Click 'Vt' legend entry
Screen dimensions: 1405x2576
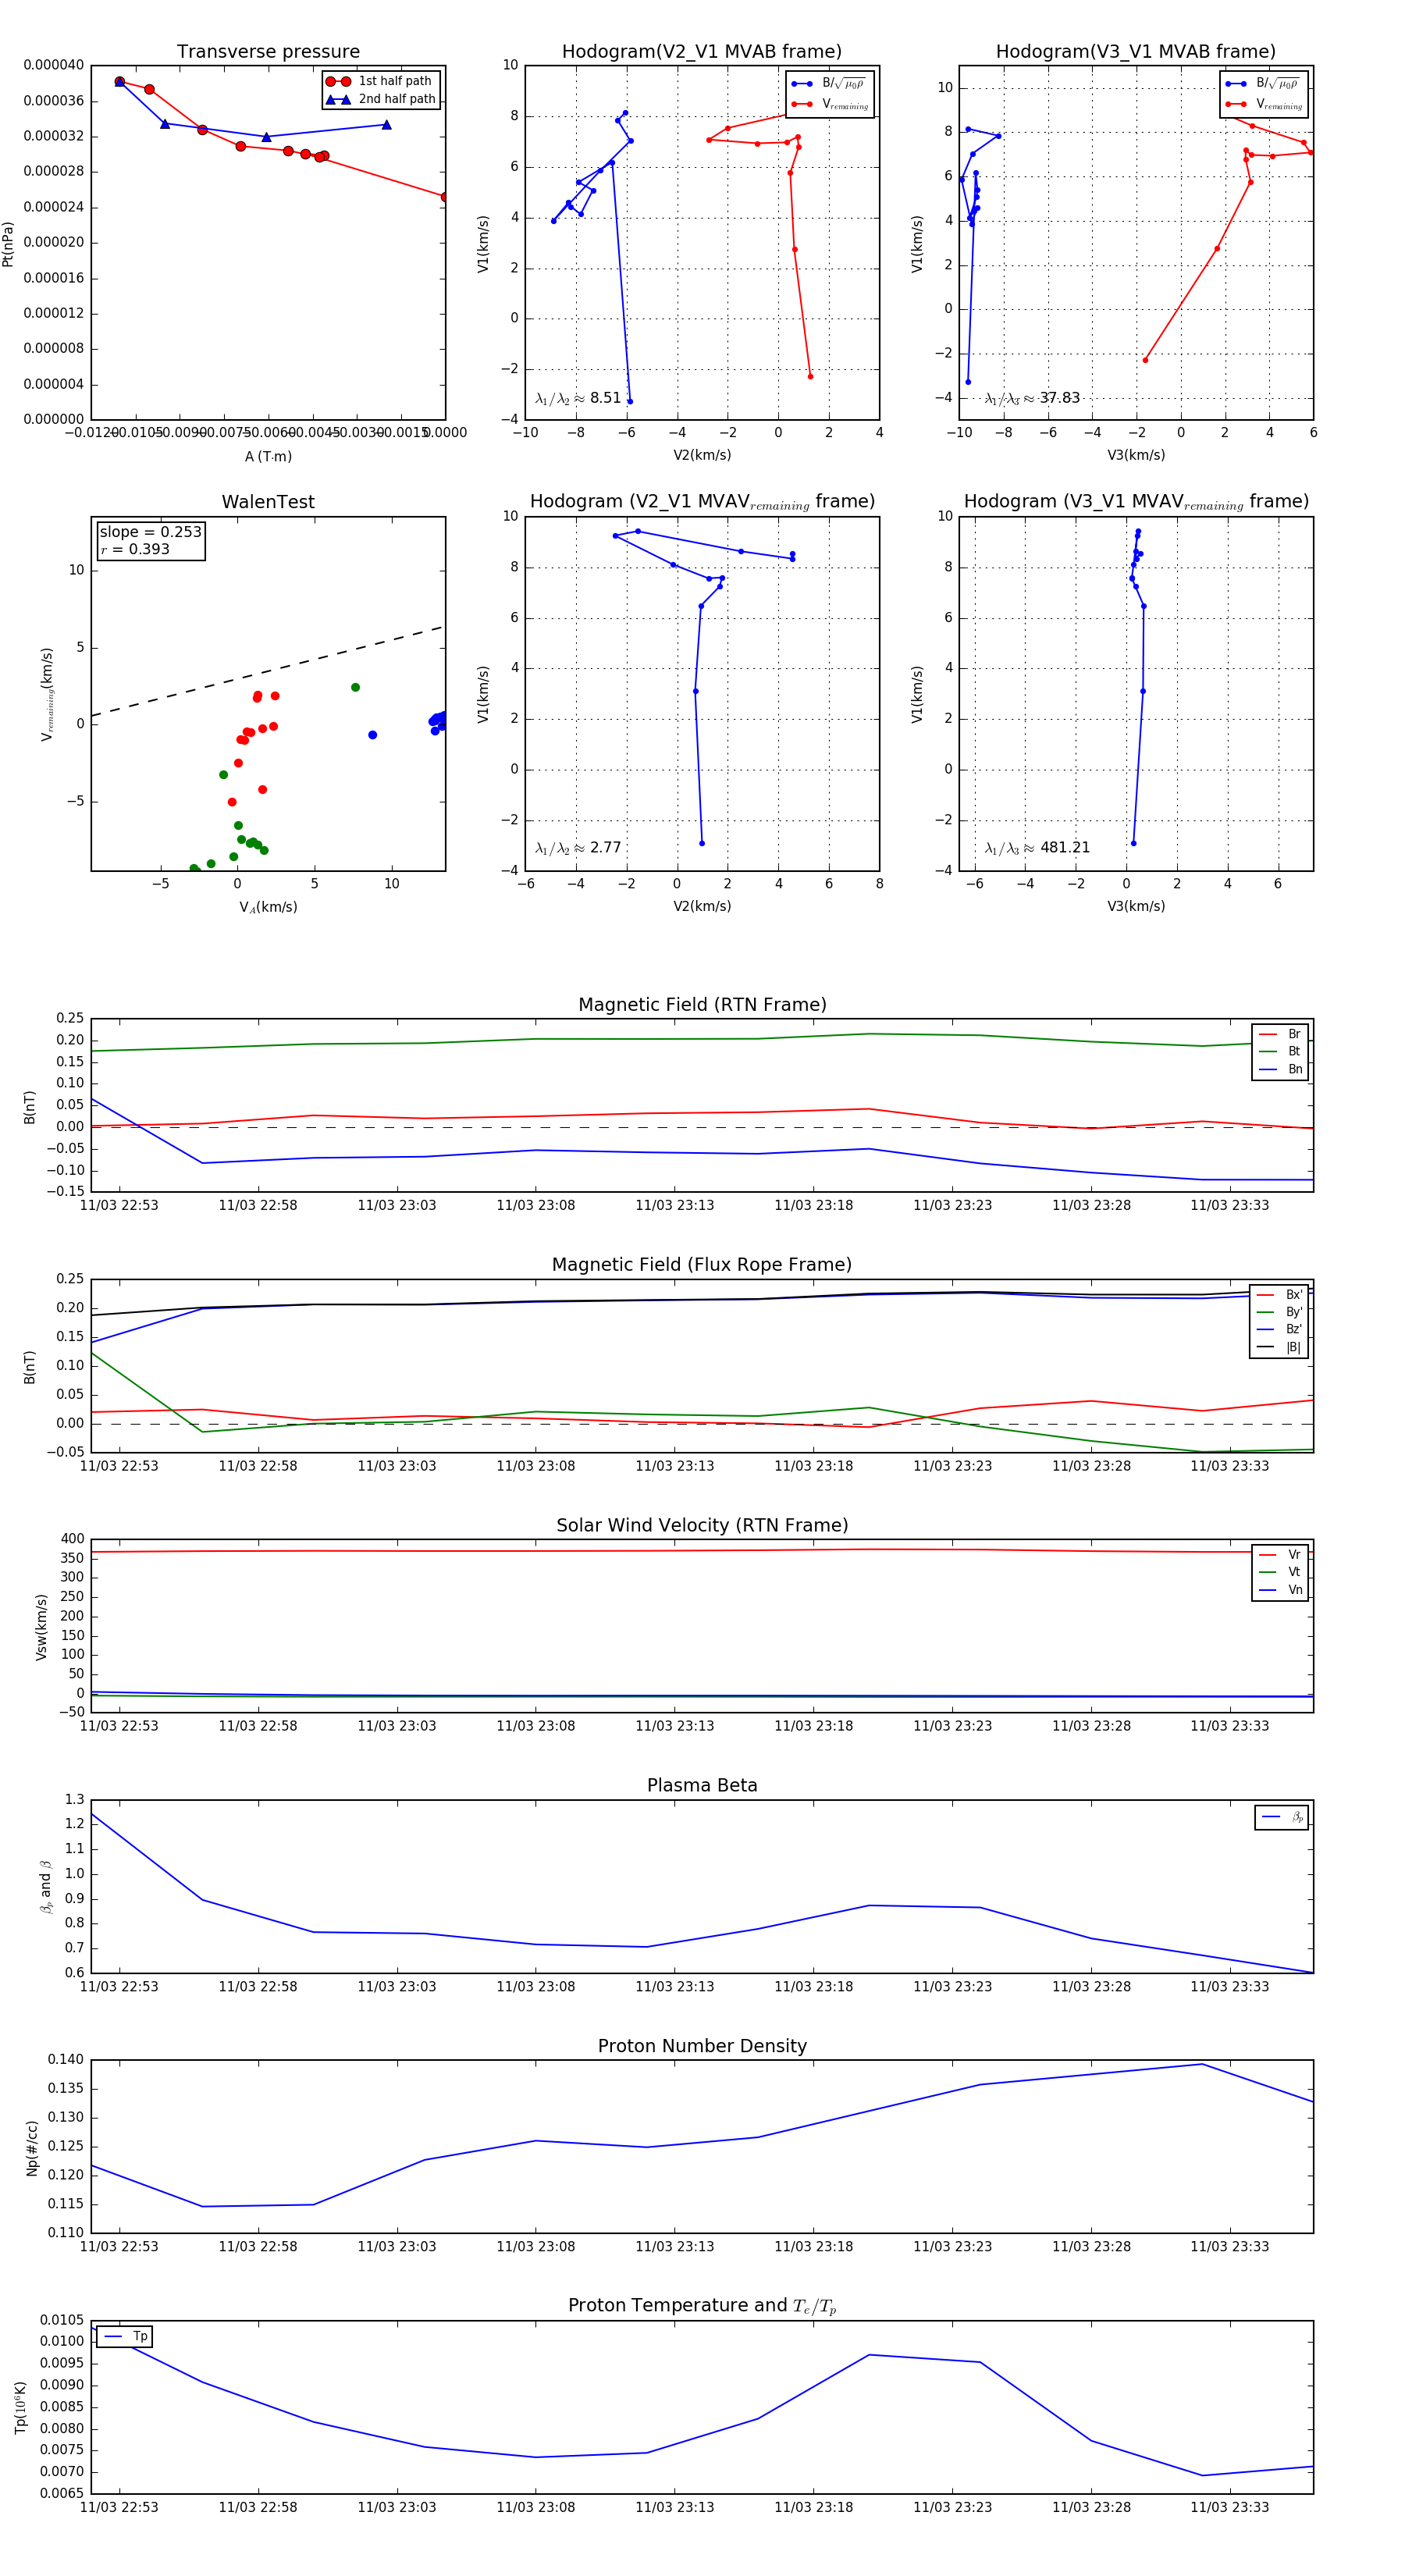tap(1280, 1572)
